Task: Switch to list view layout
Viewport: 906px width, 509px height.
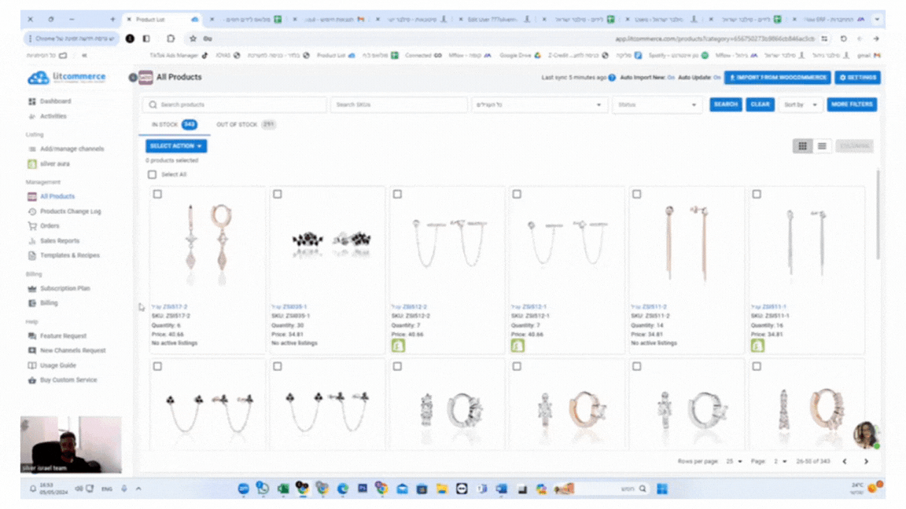Action: 822,146
